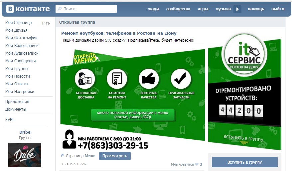Click the Вступить в группу button
Viewport: 292px width, 171px height.
point(245,162)
